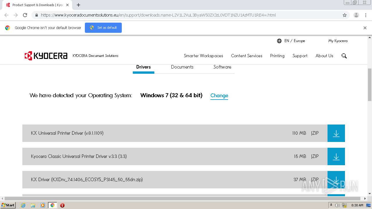Screen dimensions: 372x209
Task: Go back with browser back arrow
Action: coord(6,15)
